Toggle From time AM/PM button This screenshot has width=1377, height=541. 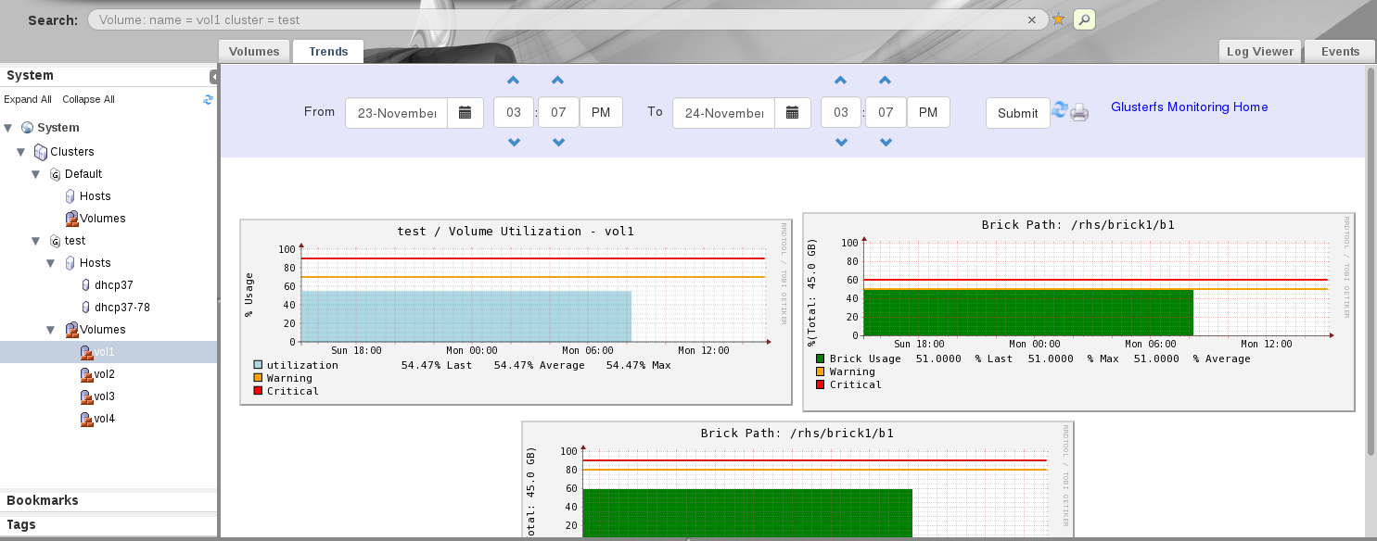point(601,113)
